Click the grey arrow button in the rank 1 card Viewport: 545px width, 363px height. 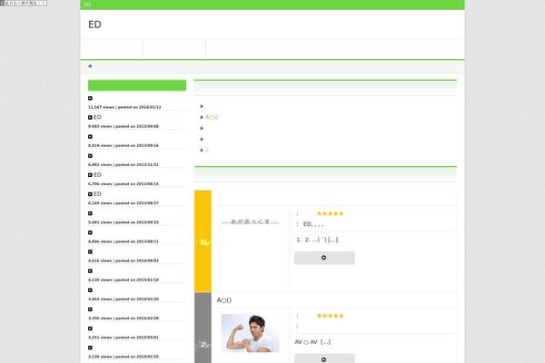tap(324, 258)
